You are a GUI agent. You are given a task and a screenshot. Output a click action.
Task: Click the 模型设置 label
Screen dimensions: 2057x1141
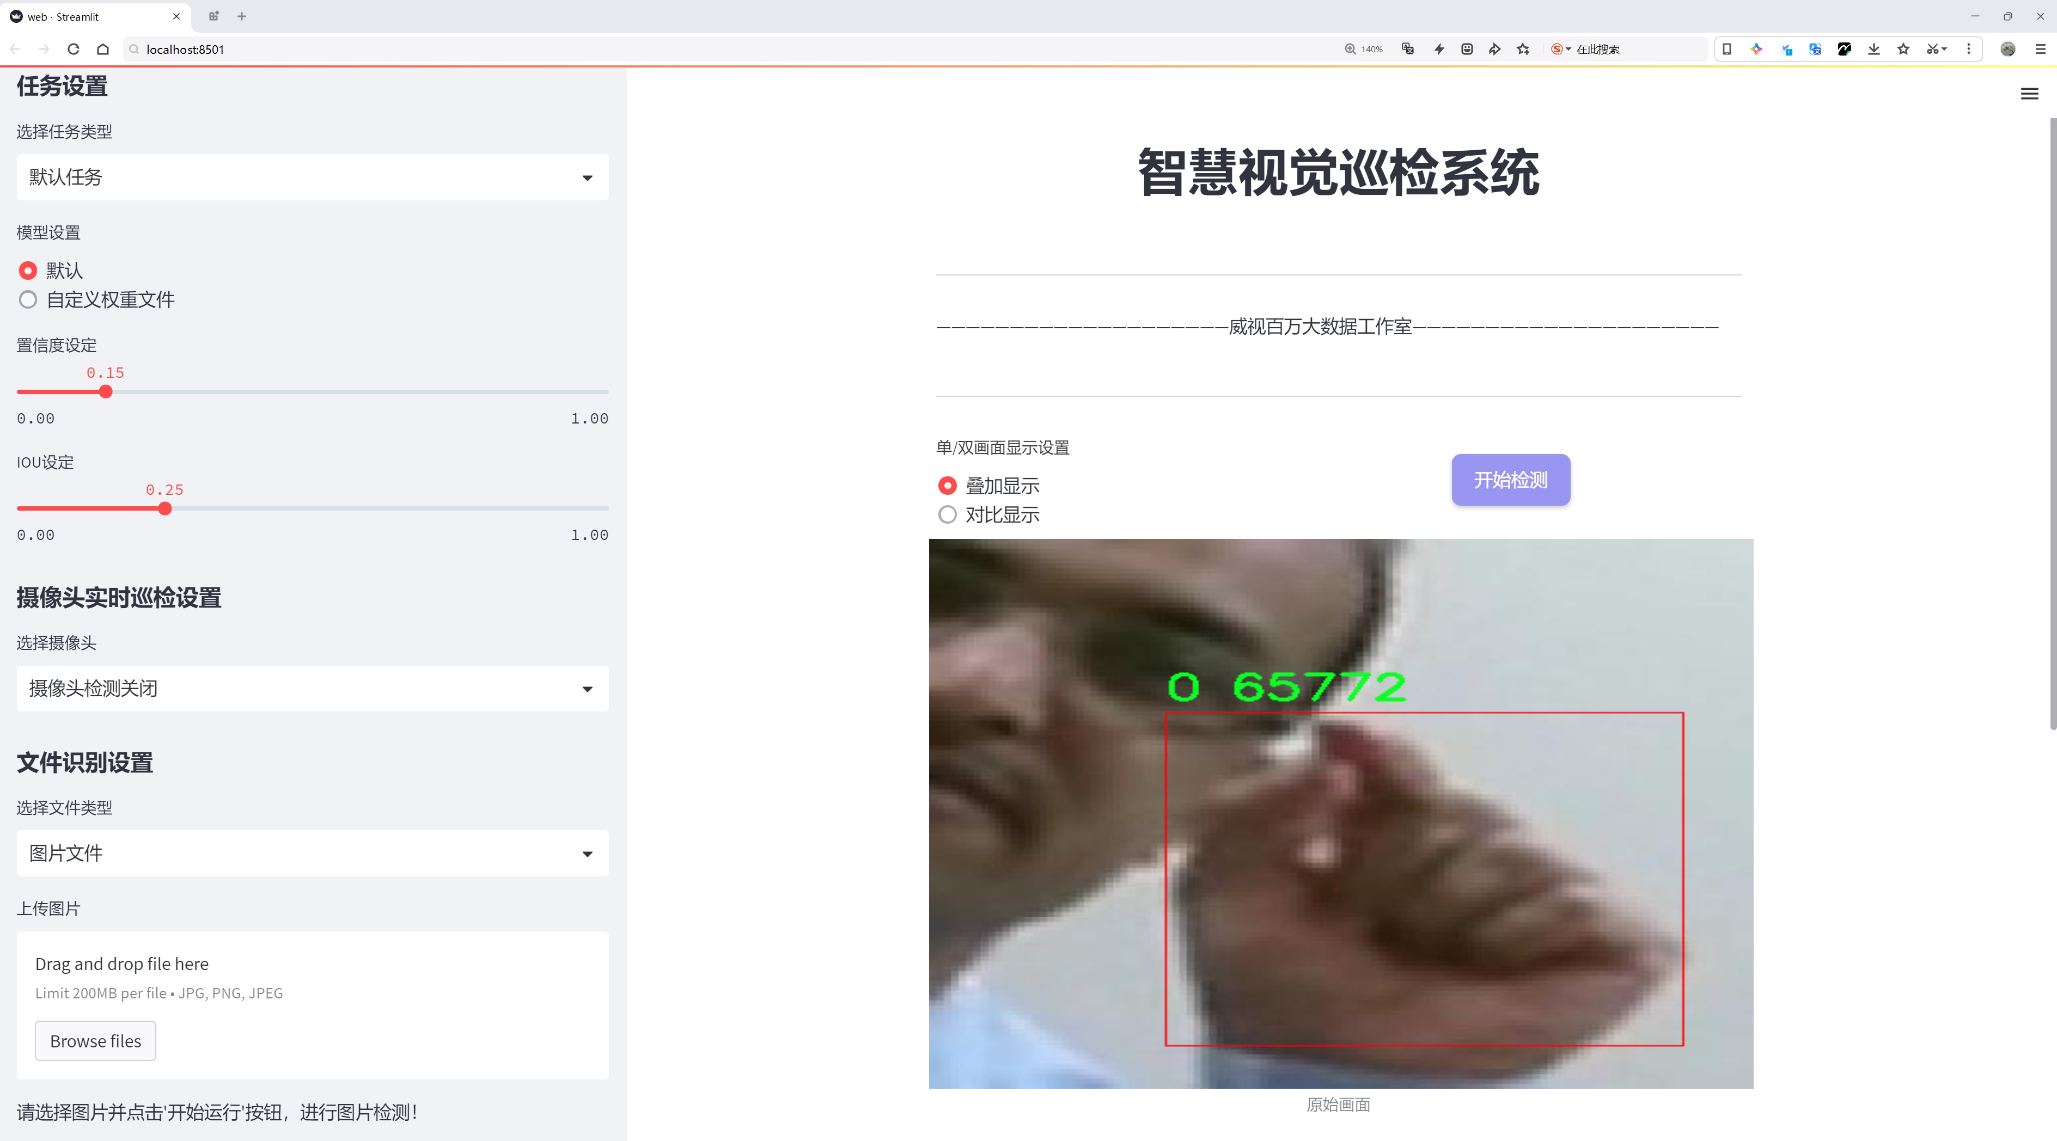pyautogui.click(x=48, y=233)
